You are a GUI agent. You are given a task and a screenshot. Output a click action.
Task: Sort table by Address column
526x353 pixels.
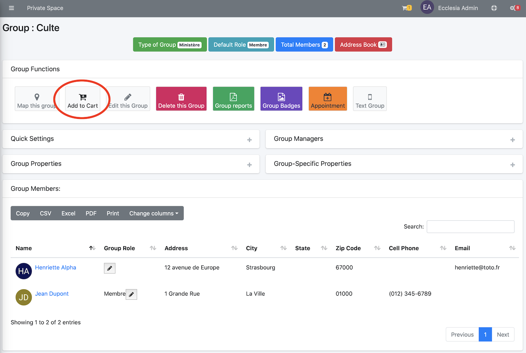point(201,248)
